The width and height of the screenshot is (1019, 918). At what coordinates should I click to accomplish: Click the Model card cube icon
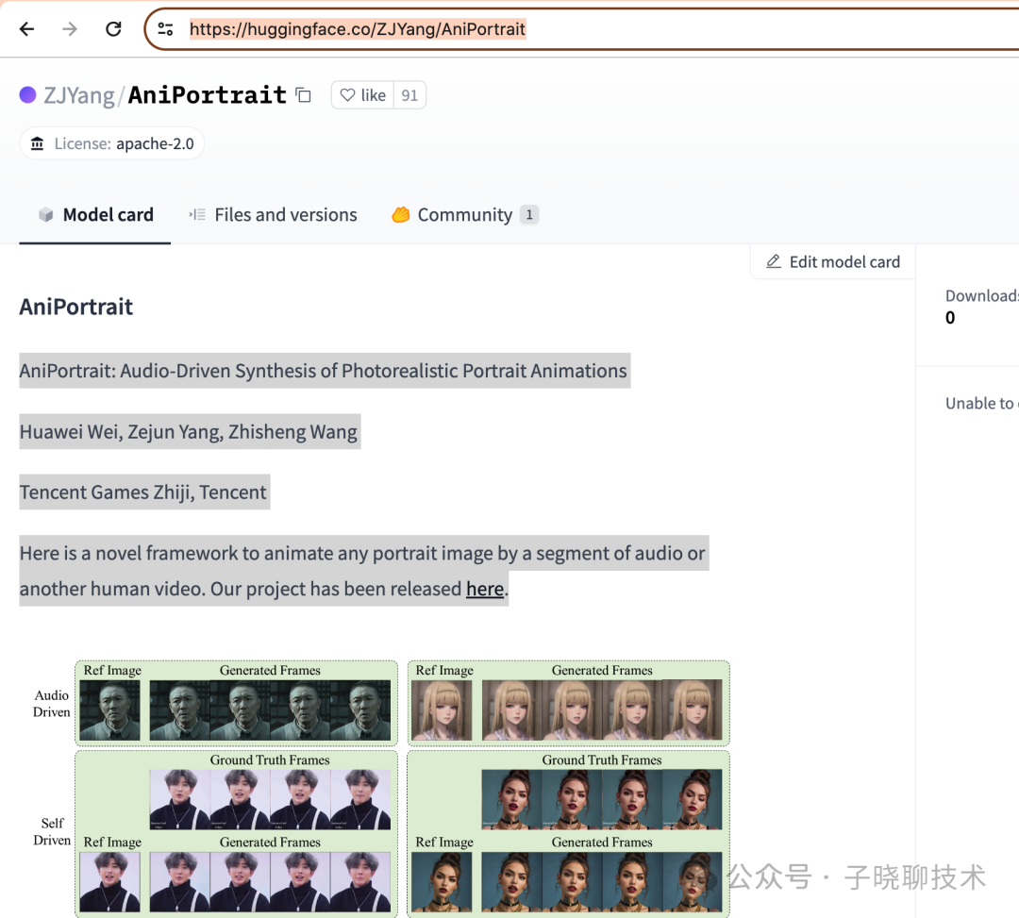pyautogui.click(x=45, y=214)
